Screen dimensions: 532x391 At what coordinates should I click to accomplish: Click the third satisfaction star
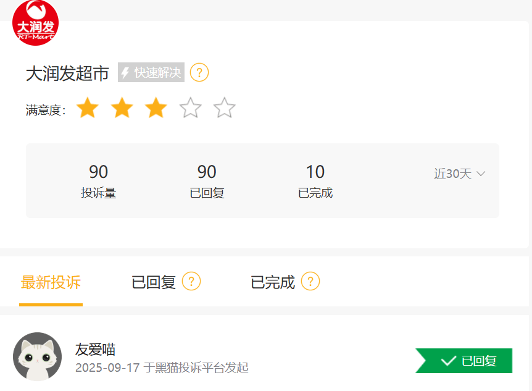click(156, 108)
